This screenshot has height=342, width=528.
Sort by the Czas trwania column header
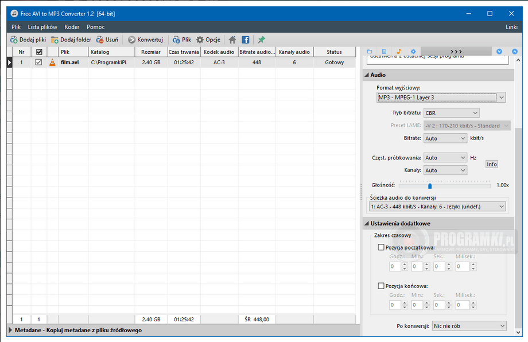[184, 52]
